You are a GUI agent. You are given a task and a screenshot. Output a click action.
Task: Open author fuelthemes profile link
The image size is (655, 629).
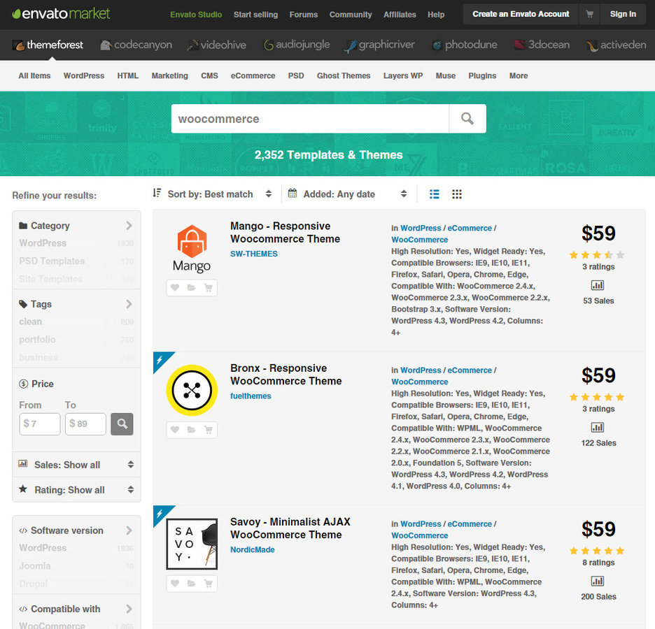pos(251,396)
